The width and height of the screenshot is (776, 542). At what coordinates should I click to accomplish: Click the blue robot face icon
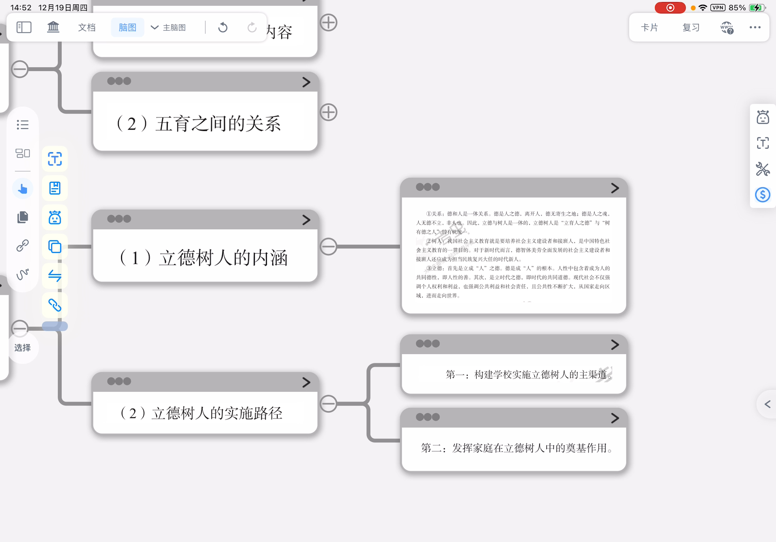tap(55, 217)
